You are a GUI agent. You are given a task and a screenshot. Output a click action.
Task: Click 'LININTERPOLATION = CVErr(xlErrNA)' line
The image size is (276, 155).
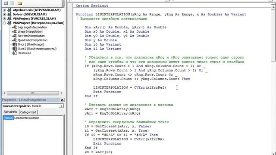(x=129, y=139)
